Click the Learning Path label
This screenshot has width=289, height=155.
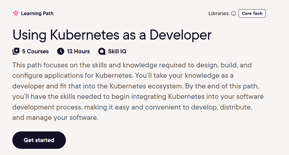tap(37, 13)
